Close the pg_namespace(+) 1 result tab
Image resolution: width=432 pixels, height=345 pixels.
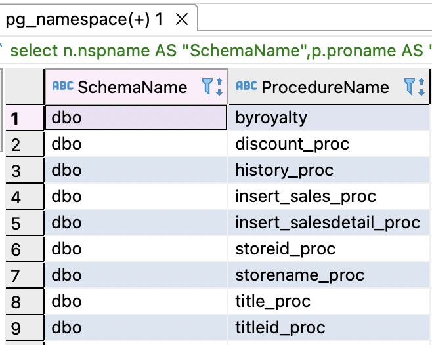pos(182,20)
